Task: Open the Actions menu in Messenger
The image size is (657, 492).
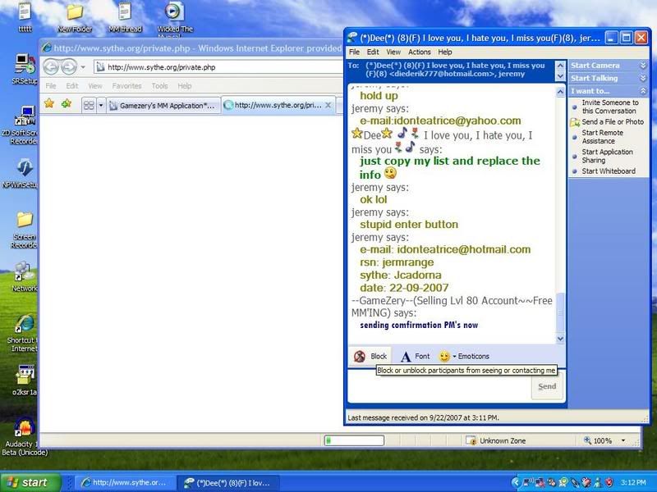Action: 420,52
